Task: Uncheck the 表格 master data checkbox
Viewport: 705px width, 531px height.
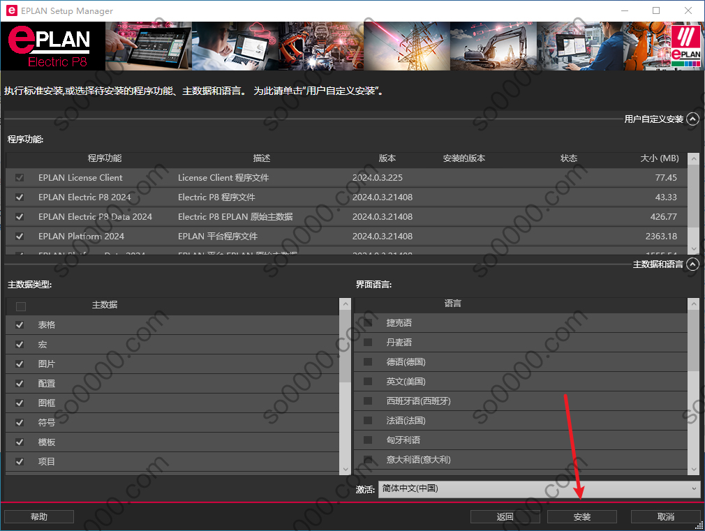Action: [x=20, y=324]
